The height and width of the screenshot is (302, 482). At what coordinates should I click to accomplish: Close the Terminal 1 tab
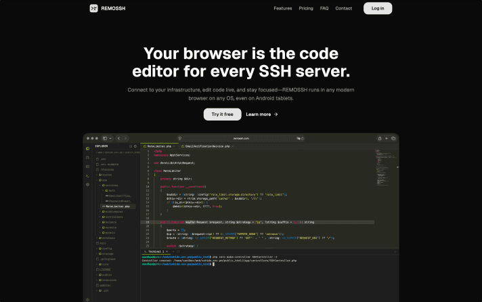167,252
